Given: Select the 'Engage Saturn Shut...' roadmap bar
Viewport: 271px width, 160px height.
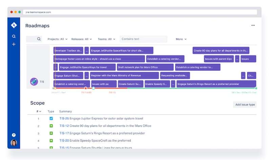Looking at the screenshot, I should click(68, 75).
